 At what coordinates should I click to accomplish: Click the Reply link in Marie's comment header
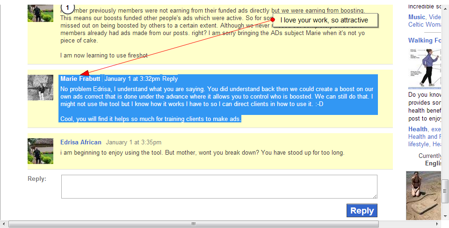(170, 79)
